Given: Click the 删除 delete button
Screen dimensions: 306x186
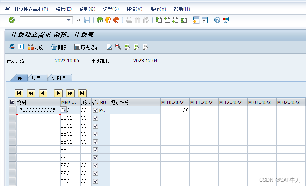Looking at the screenshot, I should [x=58, y=47].
